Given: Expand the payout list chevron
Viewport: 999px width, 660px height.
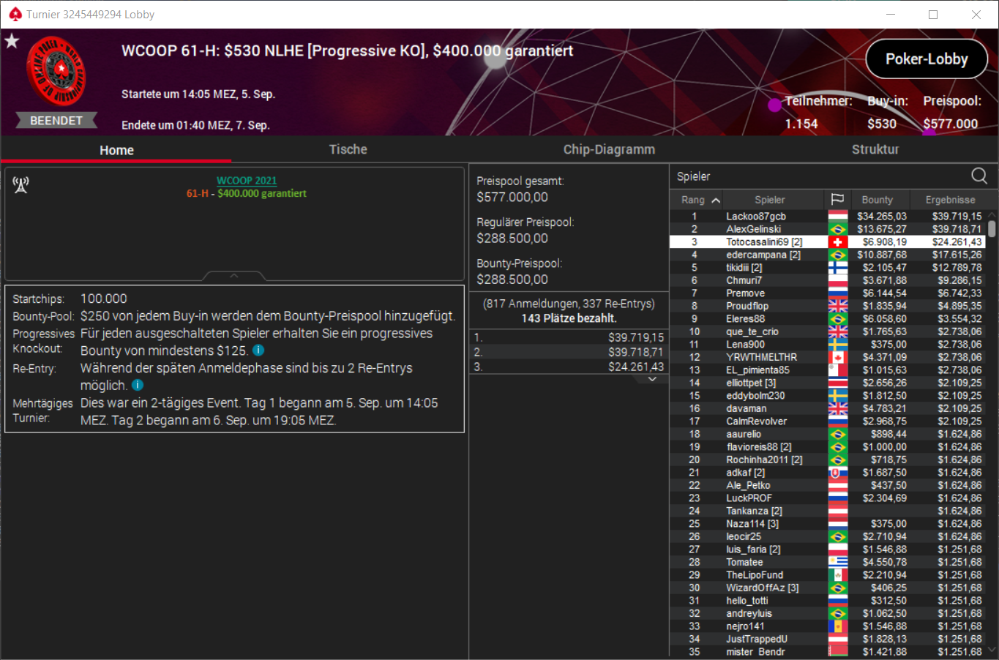Looking at the screenshot, I should point(652,379).
